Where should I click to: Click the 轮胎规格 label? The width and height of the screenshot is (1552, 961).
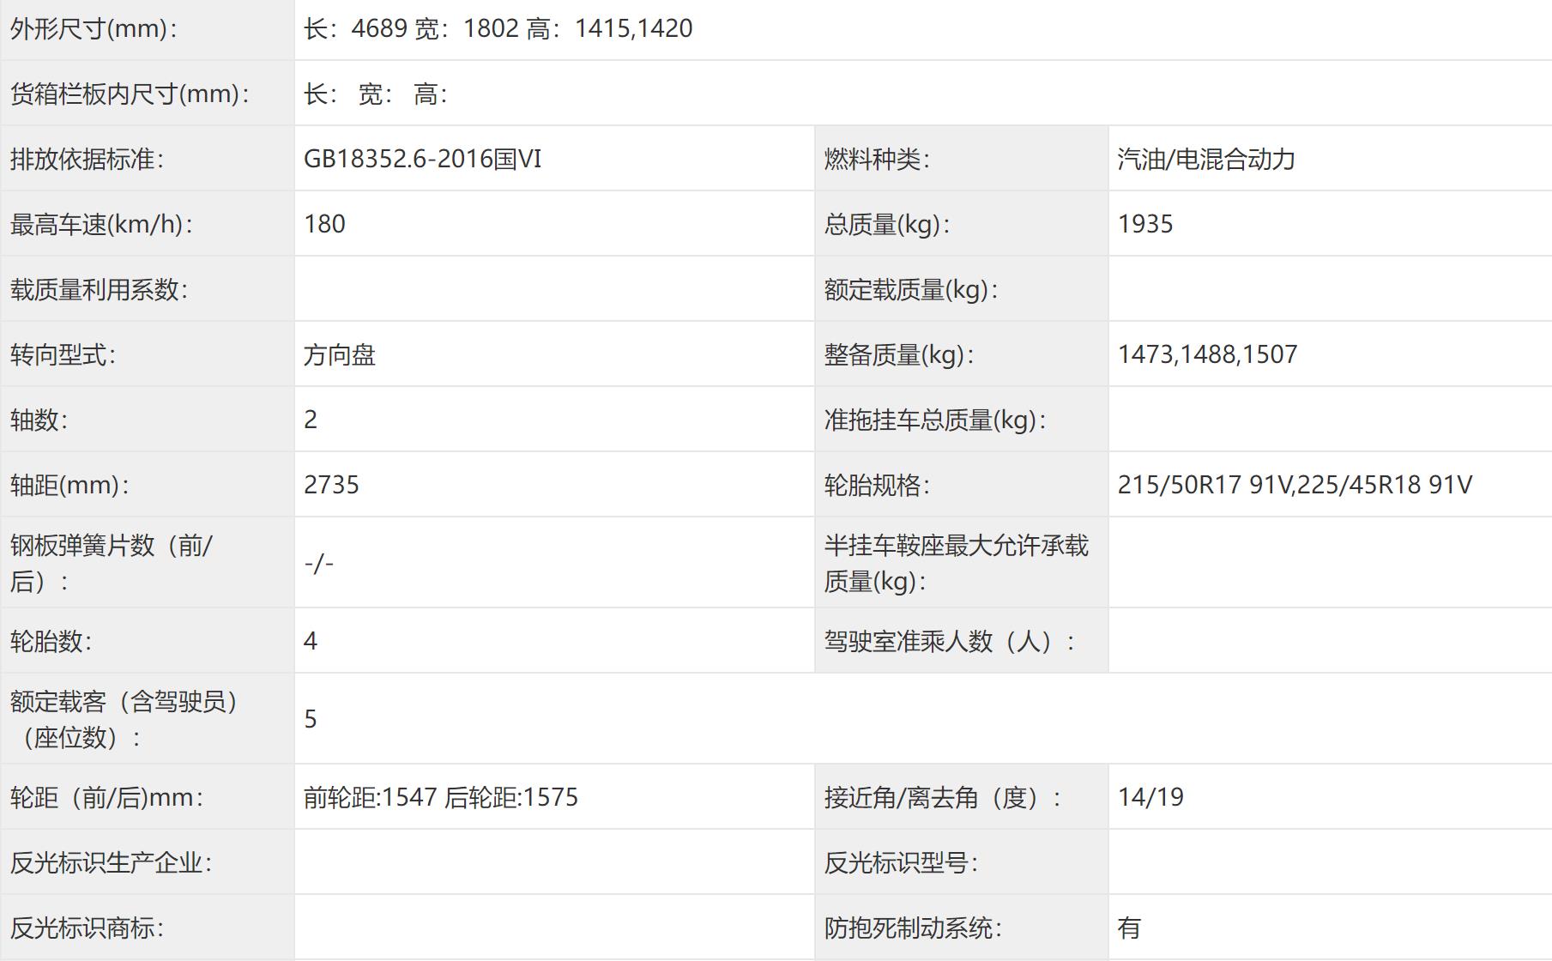pyautogui.click(x=878, y=485)
